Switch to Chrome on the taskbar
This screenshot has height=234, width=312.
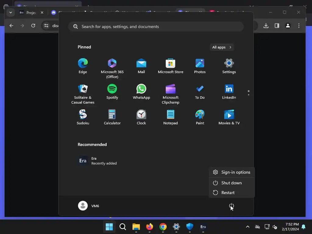point(163,227)
